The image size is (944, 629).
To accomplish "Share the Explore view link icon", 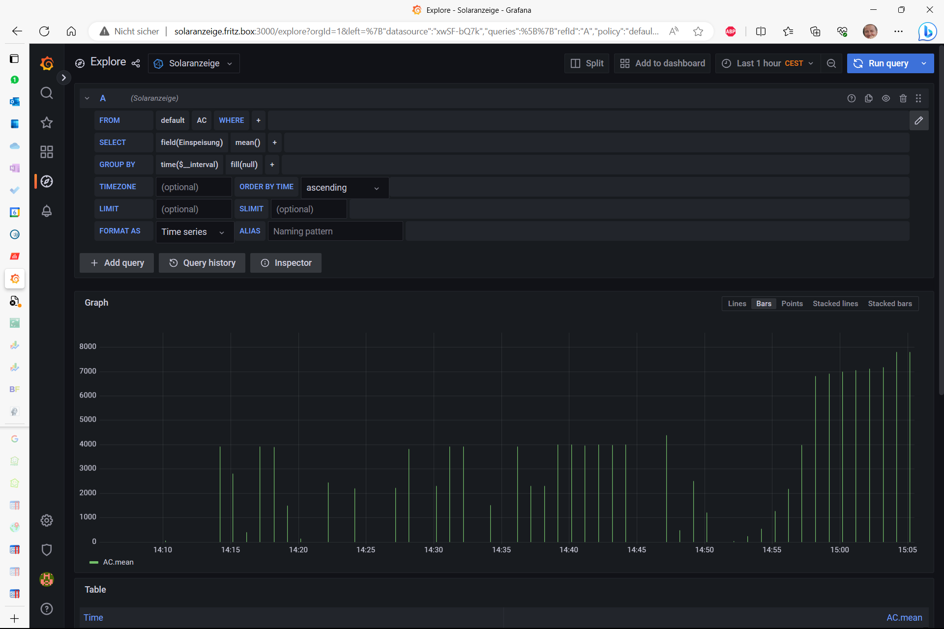I will [136, 63].
